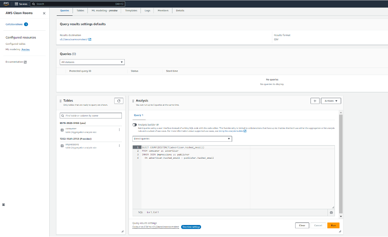Open the Actions dropdown

(x=331, y=101)
